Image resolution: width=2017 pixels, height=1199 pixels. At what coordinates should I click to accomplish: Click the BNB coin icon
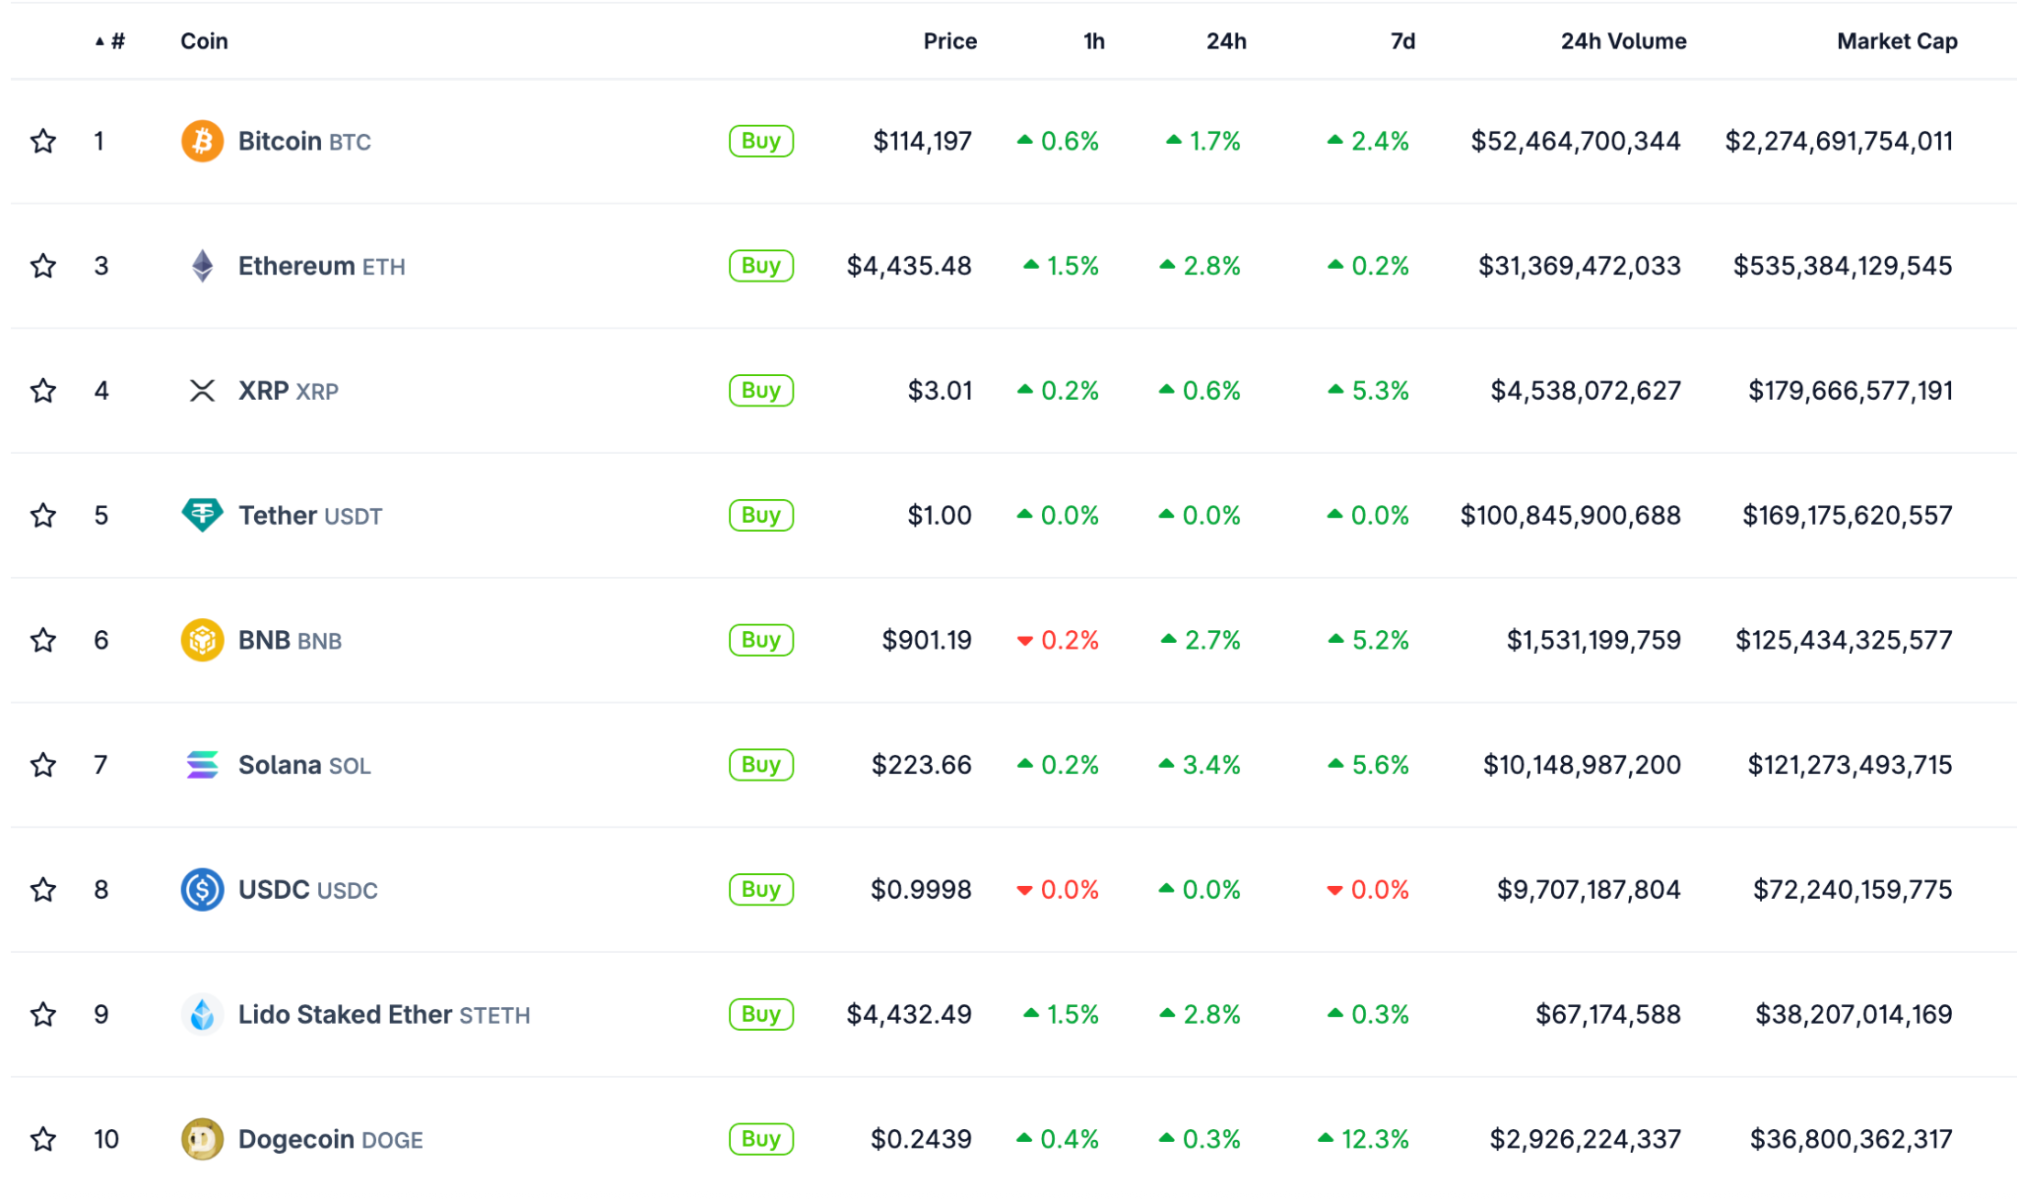[202, 640]
